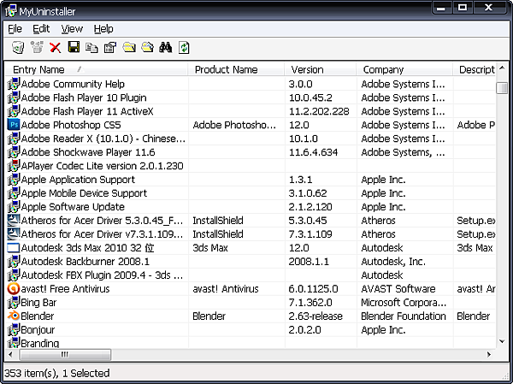The width and height of the screenshot is (513, 384).
Task: Open the Edit menu
Action: click(41, 29)
